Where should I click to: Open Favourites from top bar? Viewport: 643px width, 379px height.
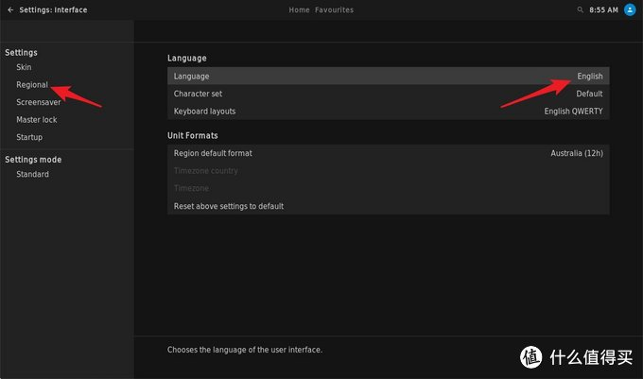pyautogui.click(x=335, y=9)
